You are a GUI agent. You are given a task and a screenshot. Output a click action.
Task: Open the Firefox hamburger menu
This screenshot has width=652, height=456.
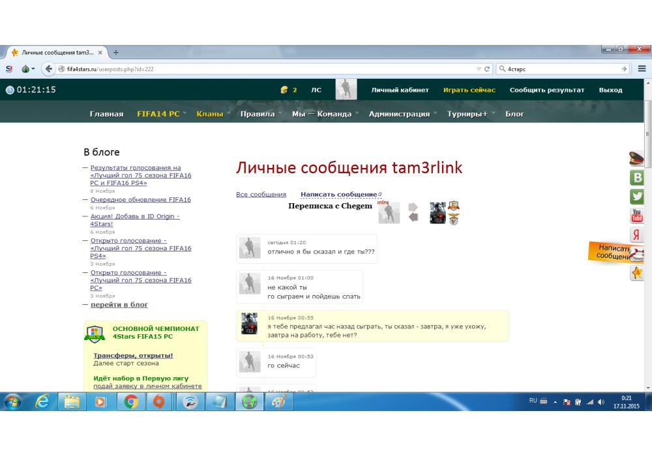pos(642,68)
